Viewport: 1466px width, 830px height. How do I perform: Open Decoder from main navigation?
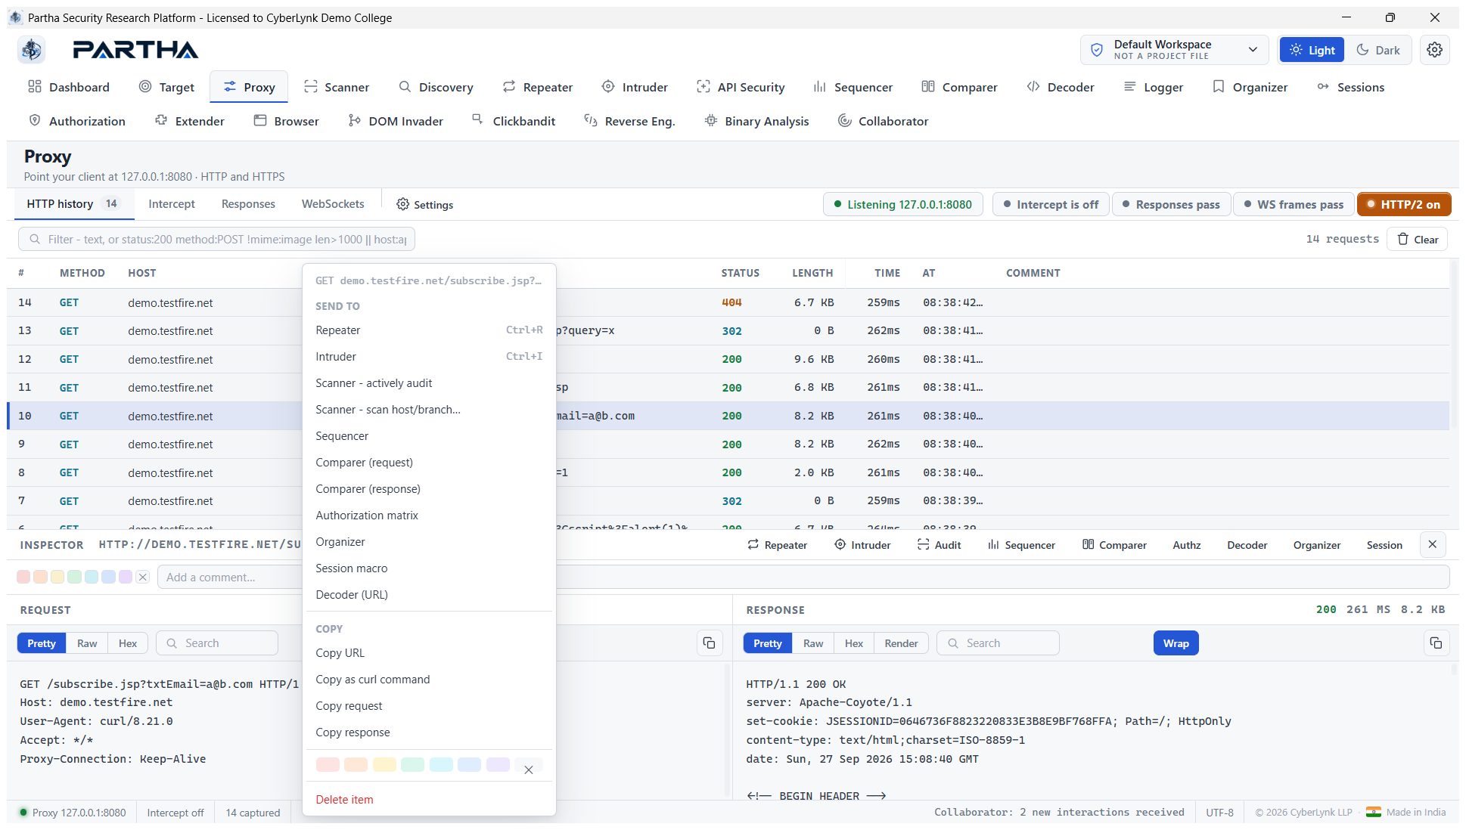click(1061, 87)
